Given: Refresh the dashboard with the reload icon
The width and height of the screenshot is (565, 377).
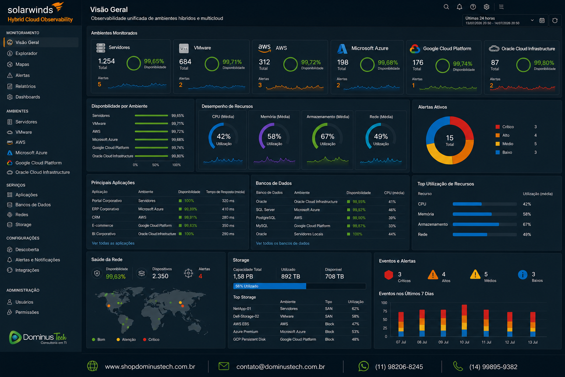Looking at the screenshot, I should (555, 21).
